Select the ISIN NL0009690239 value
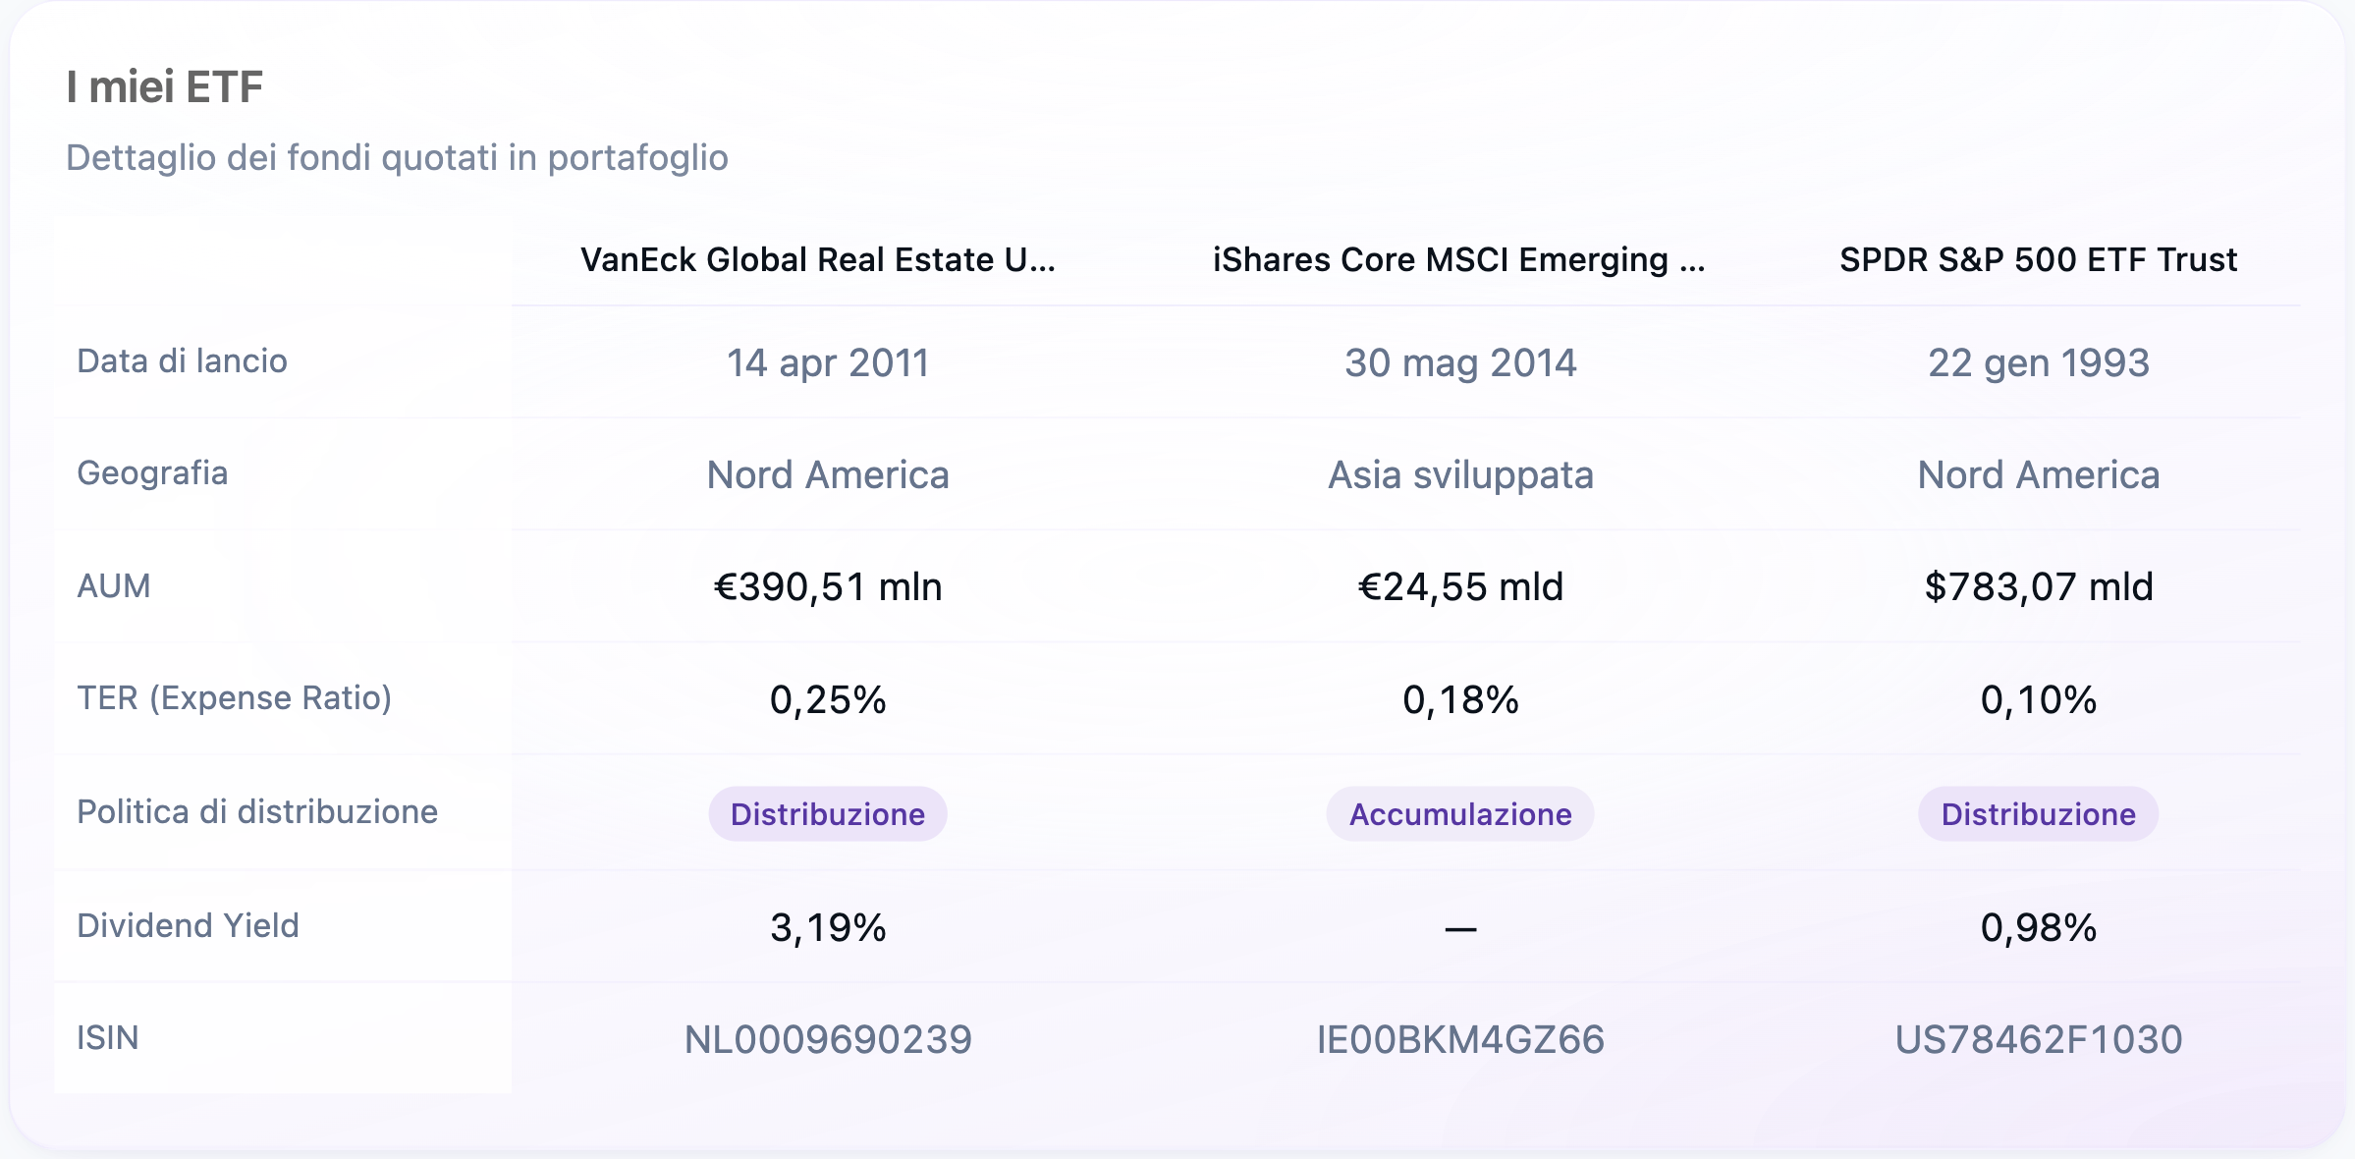 (828, 1039)
